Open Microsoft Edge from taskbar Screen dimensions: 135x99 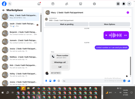click(18, 89)
